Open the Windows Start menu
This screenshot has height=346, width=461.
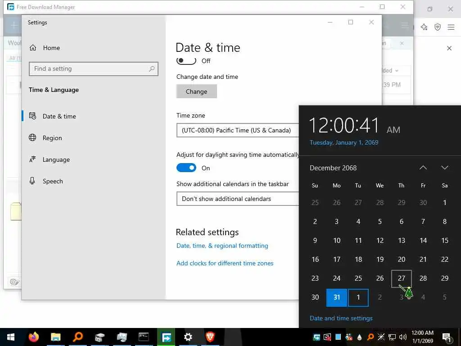[11, 337]
